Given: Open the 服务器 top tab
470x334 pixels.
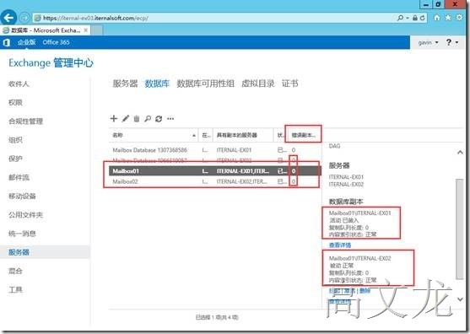Looking at the screenshot, I should tap(125, 83).
